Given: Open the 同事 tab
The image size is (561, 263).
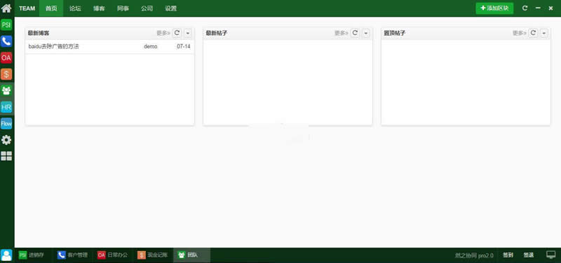Looking at the screenshot, I should tap(123, 8).
